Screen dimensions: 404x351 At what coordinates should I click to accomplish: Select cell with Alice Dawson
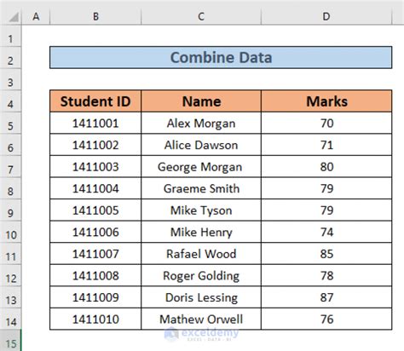pyautogui.click(x=201, y=145)
